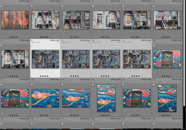Click the adjustments badge on photo 9 thumbnail

88,67
